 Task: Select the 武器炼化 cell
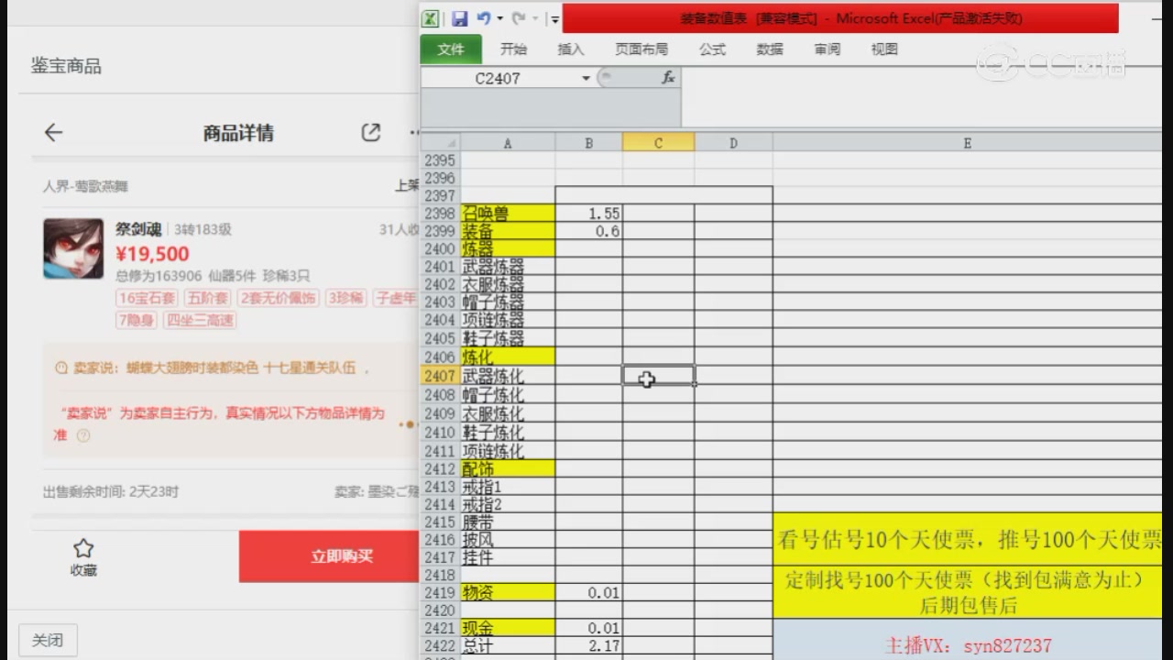tap(508, 376)
